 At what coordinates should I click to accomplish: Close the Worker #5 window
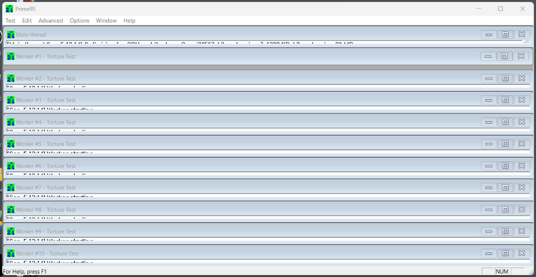[522, 143]
